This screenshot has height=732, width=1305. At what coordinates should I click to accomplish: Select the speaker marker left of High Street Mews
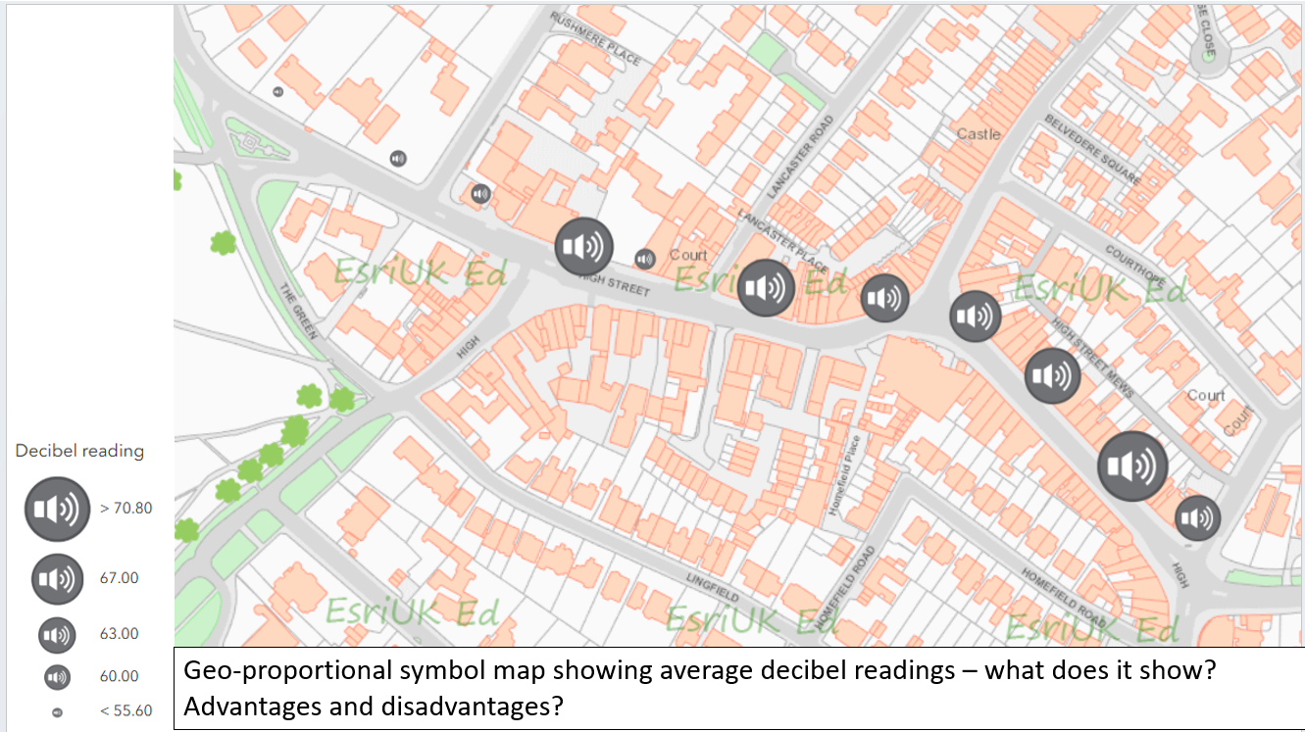point(1053,375)
